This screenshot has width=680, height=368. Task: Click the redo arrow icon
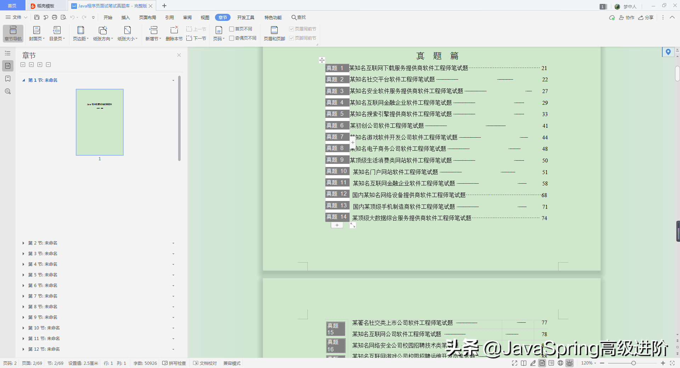pyautogui.click(x=84, y=17)
